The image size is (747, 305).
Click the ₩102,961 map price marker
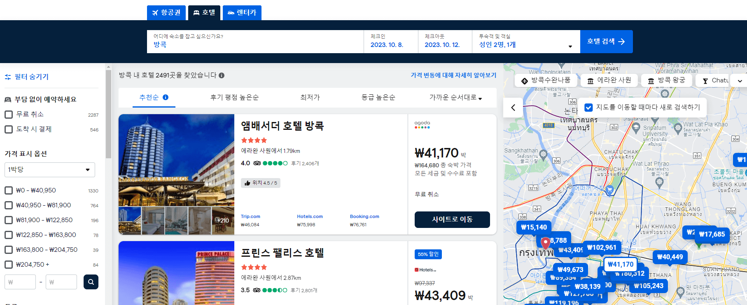coord(602,247)
